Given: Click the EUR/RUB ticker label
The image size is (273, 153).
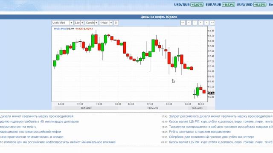Looking at the screenshot, I should point(213,5).
